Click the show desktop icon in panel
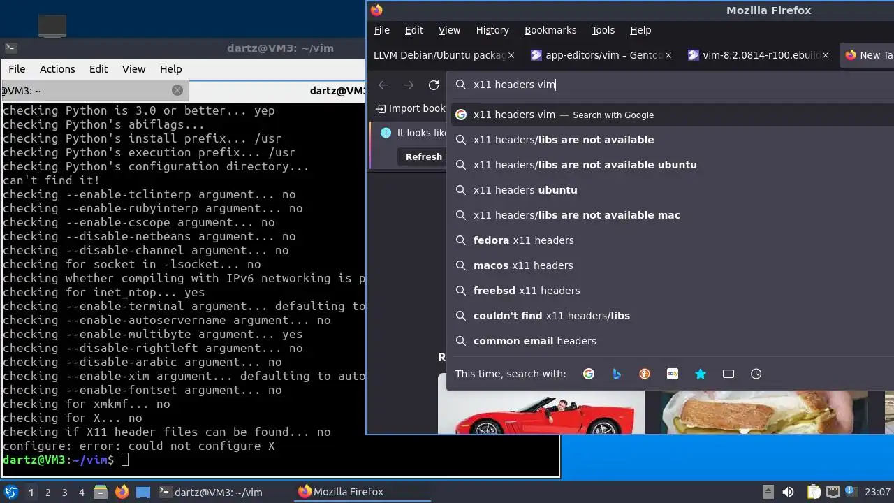This screenshot has width=894, height=503. tap(143, 492)
